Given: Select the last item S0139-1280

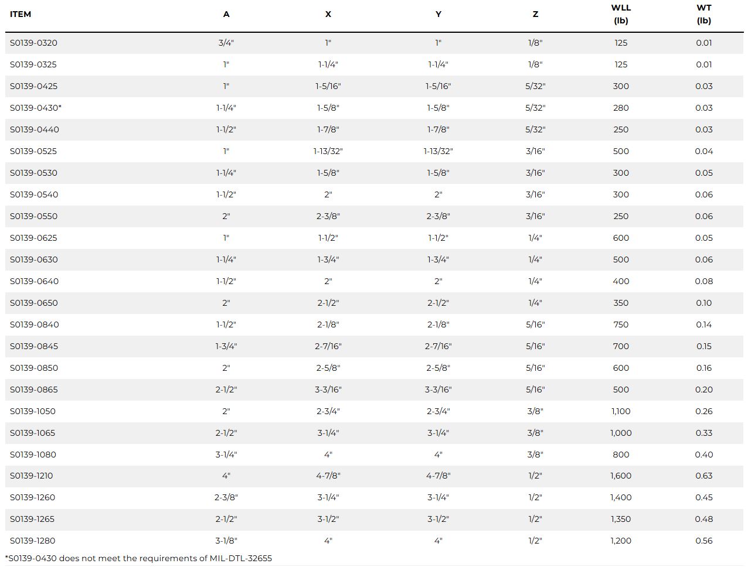Looking at the screenshot, I should click(x=32, y=541).
